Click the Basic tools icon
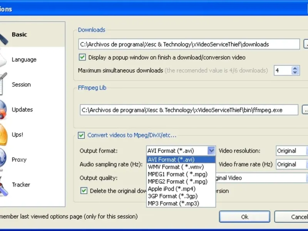The height and width of the screenshot is (231, 308). [4, 39]
